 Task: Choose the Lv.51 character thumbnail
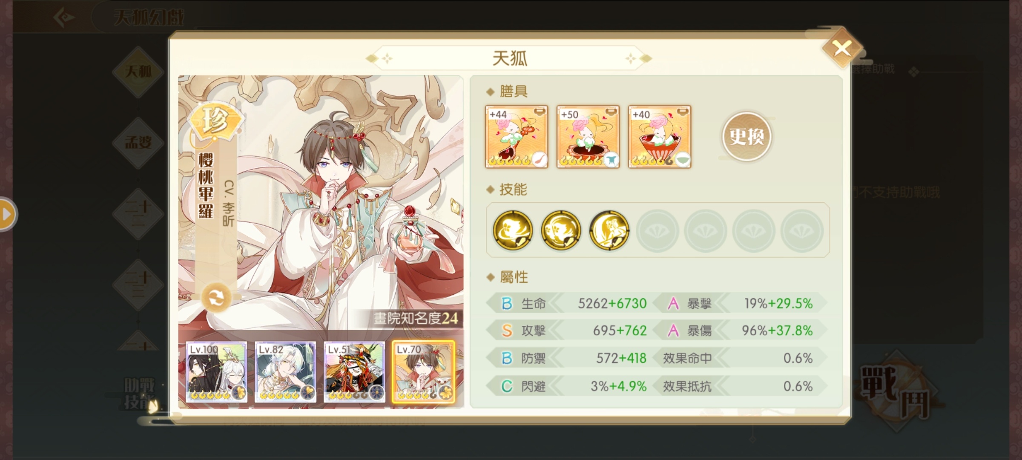pos(354,372)
